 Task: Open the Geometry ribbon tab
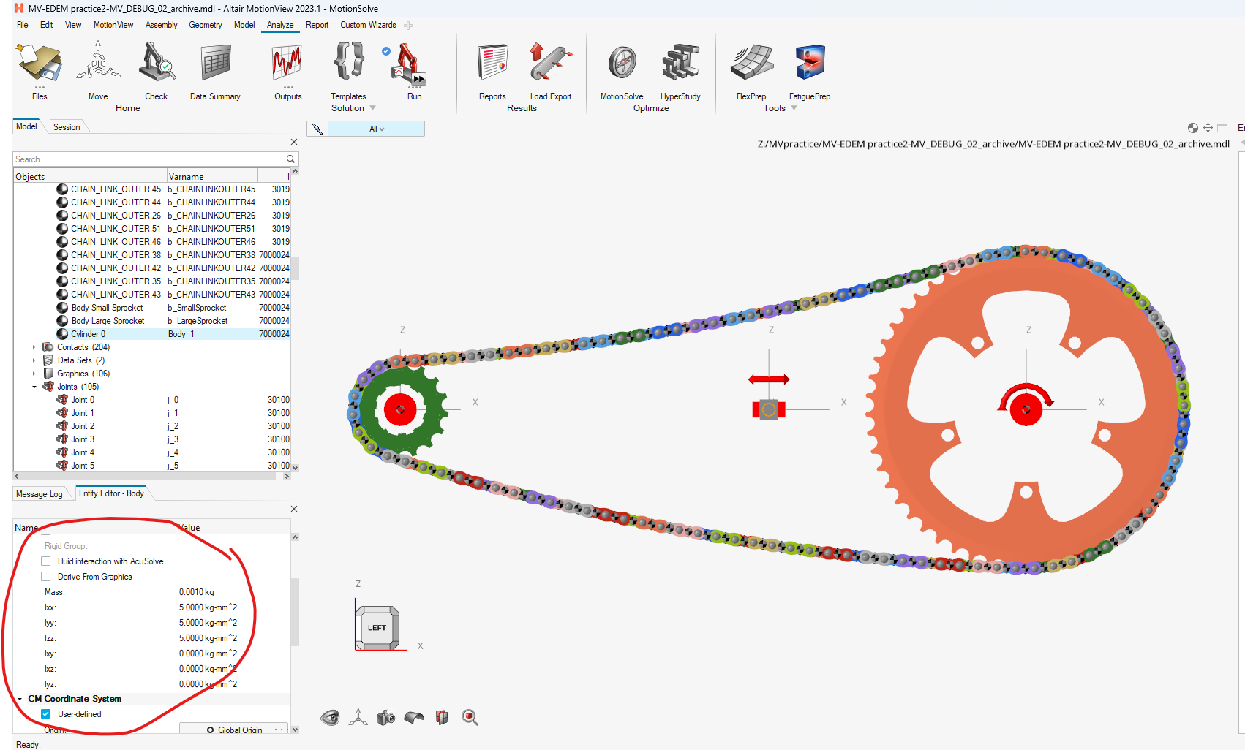pos(206,25)
